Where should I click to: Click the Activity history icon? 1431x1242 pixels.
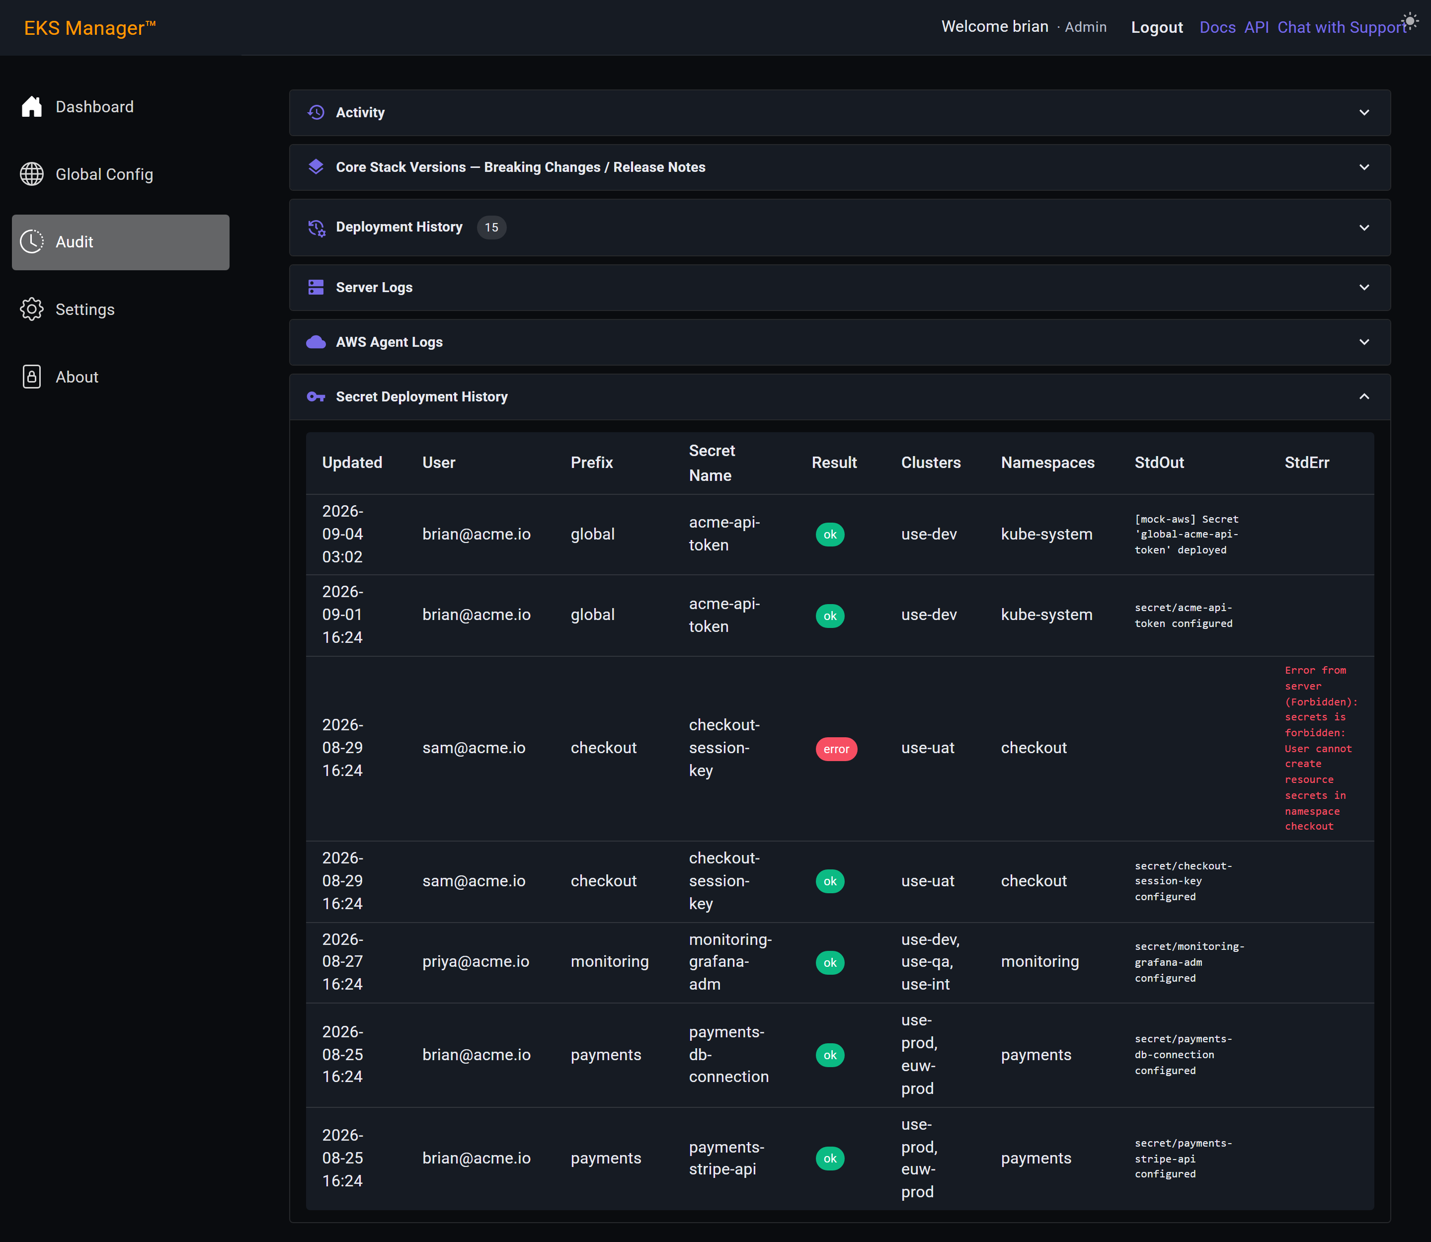[316, 112]
